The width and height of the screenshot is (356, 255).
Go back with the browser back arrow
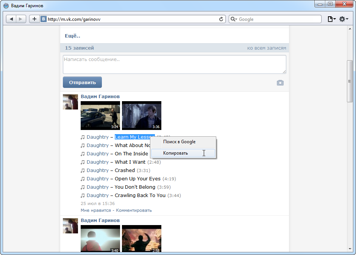coord(11,19)
